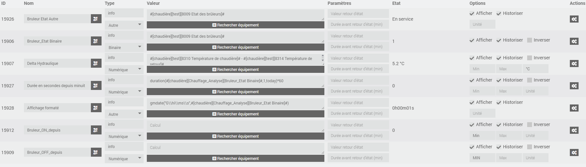Open settings gear for Affichage formaté row

pos(574,108)
